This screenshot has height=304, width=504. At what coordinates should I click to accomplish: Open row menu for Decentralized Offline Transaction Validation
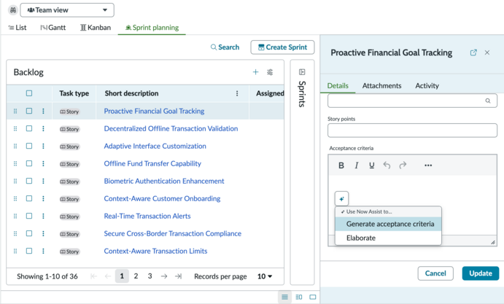[43, 128]
